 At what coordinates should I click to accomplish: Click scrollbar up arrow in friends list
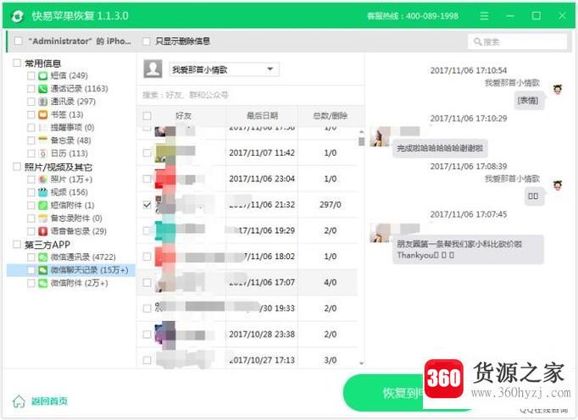coord(362,132)
